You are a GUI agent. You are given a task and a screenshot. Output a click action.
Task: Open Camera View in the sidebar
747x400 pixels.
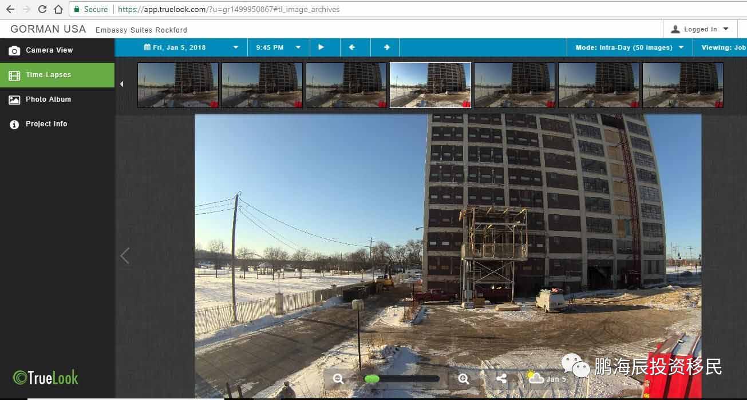[57, 50]
